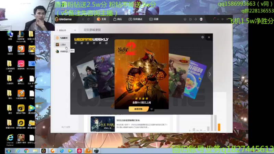Go back with the WeGame back arrow

83,19
